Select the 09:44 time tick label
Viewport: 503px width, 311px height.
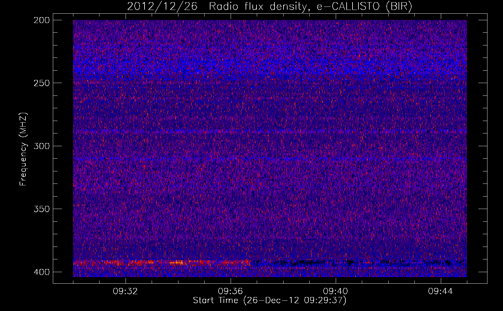[x=441, y=291]
